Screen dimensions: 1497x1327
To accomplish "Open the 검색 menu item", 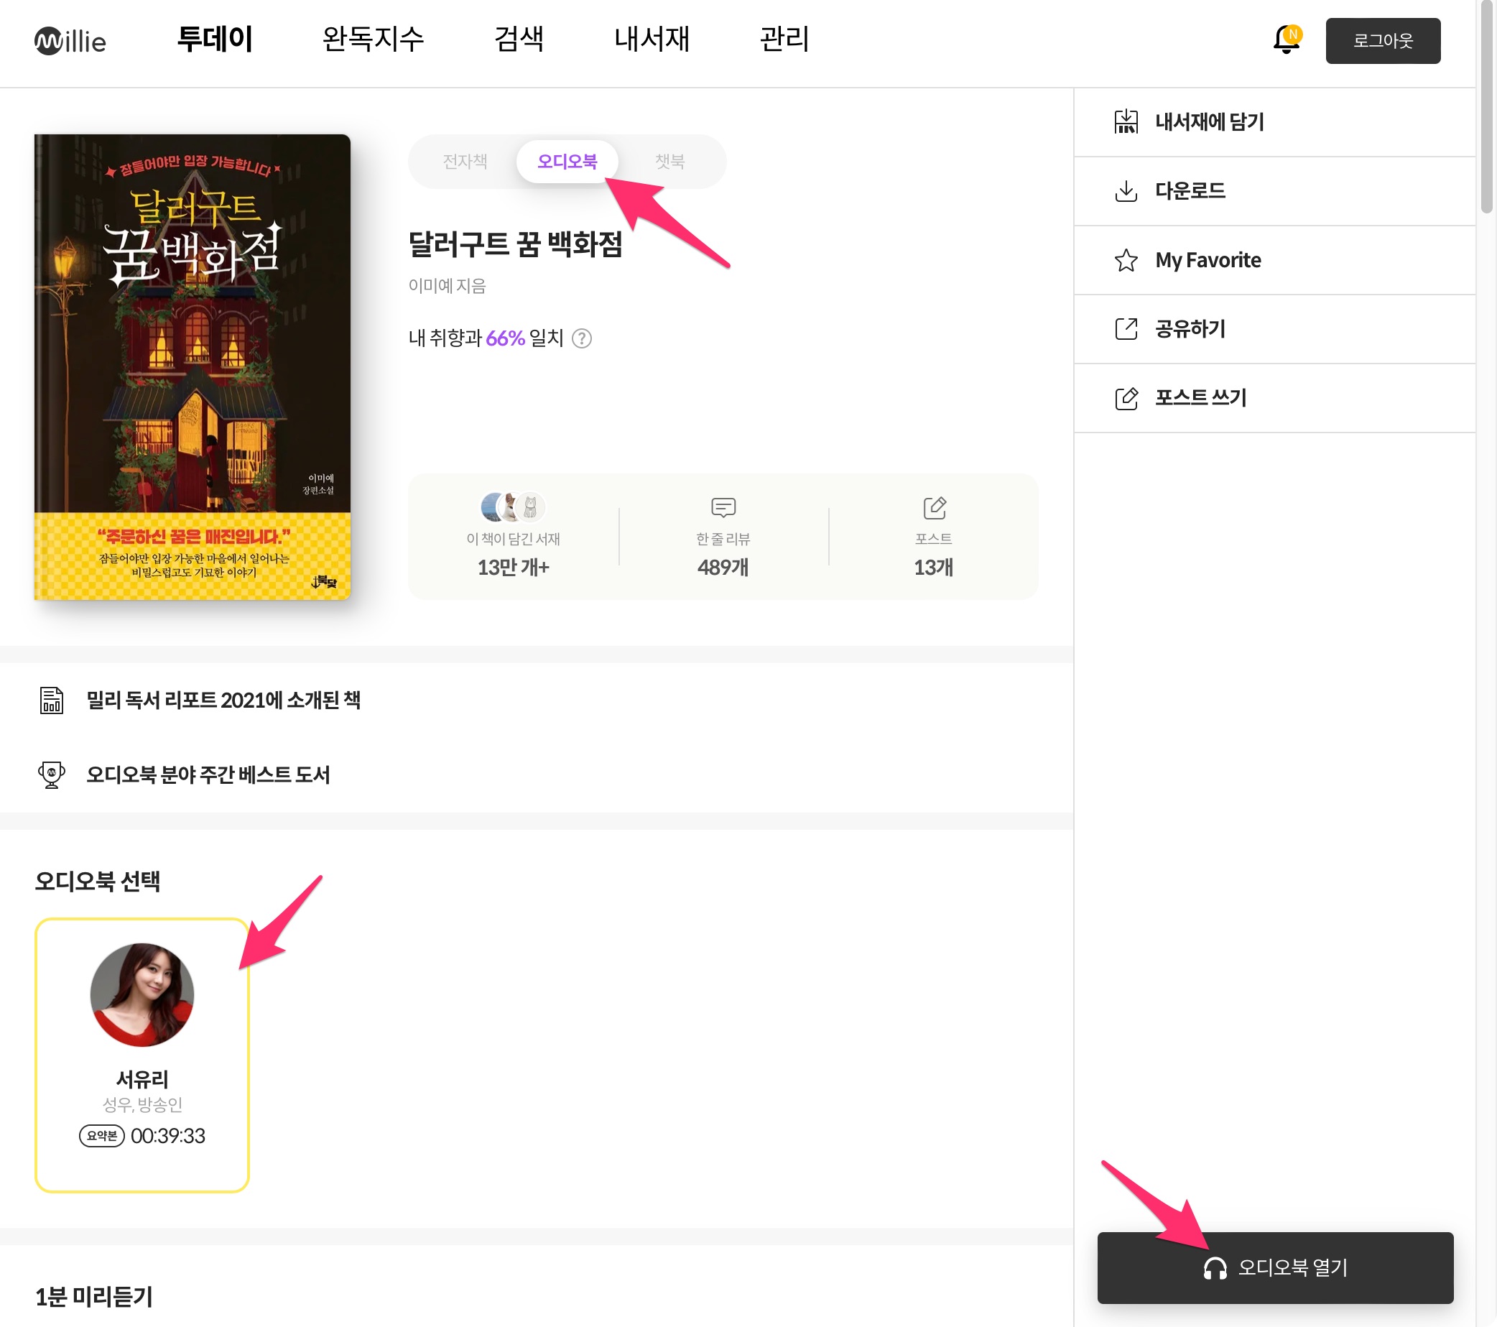I will (519, 40).
